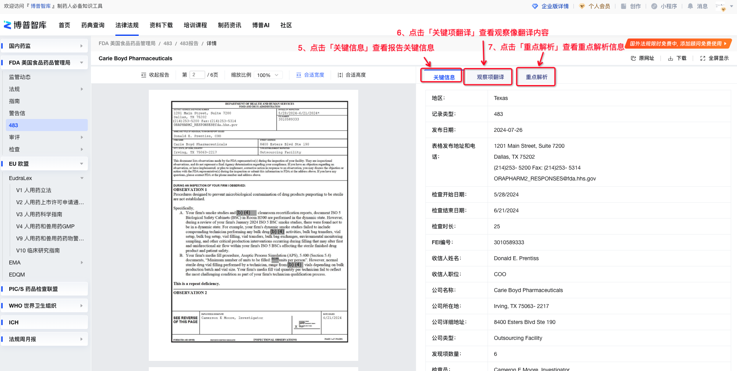
Task: Click Carie Boyd Pharmaceuticals company name value
Action: [528, 290]
